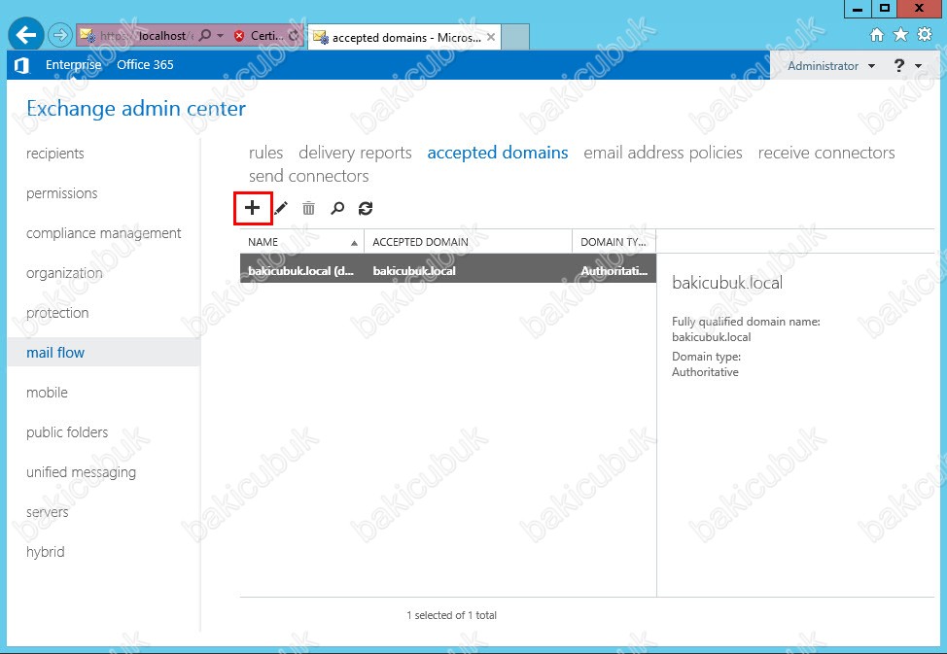Click the certificate error icon in address bar
This screenshot has height=654, width=947.
point(239,36)
